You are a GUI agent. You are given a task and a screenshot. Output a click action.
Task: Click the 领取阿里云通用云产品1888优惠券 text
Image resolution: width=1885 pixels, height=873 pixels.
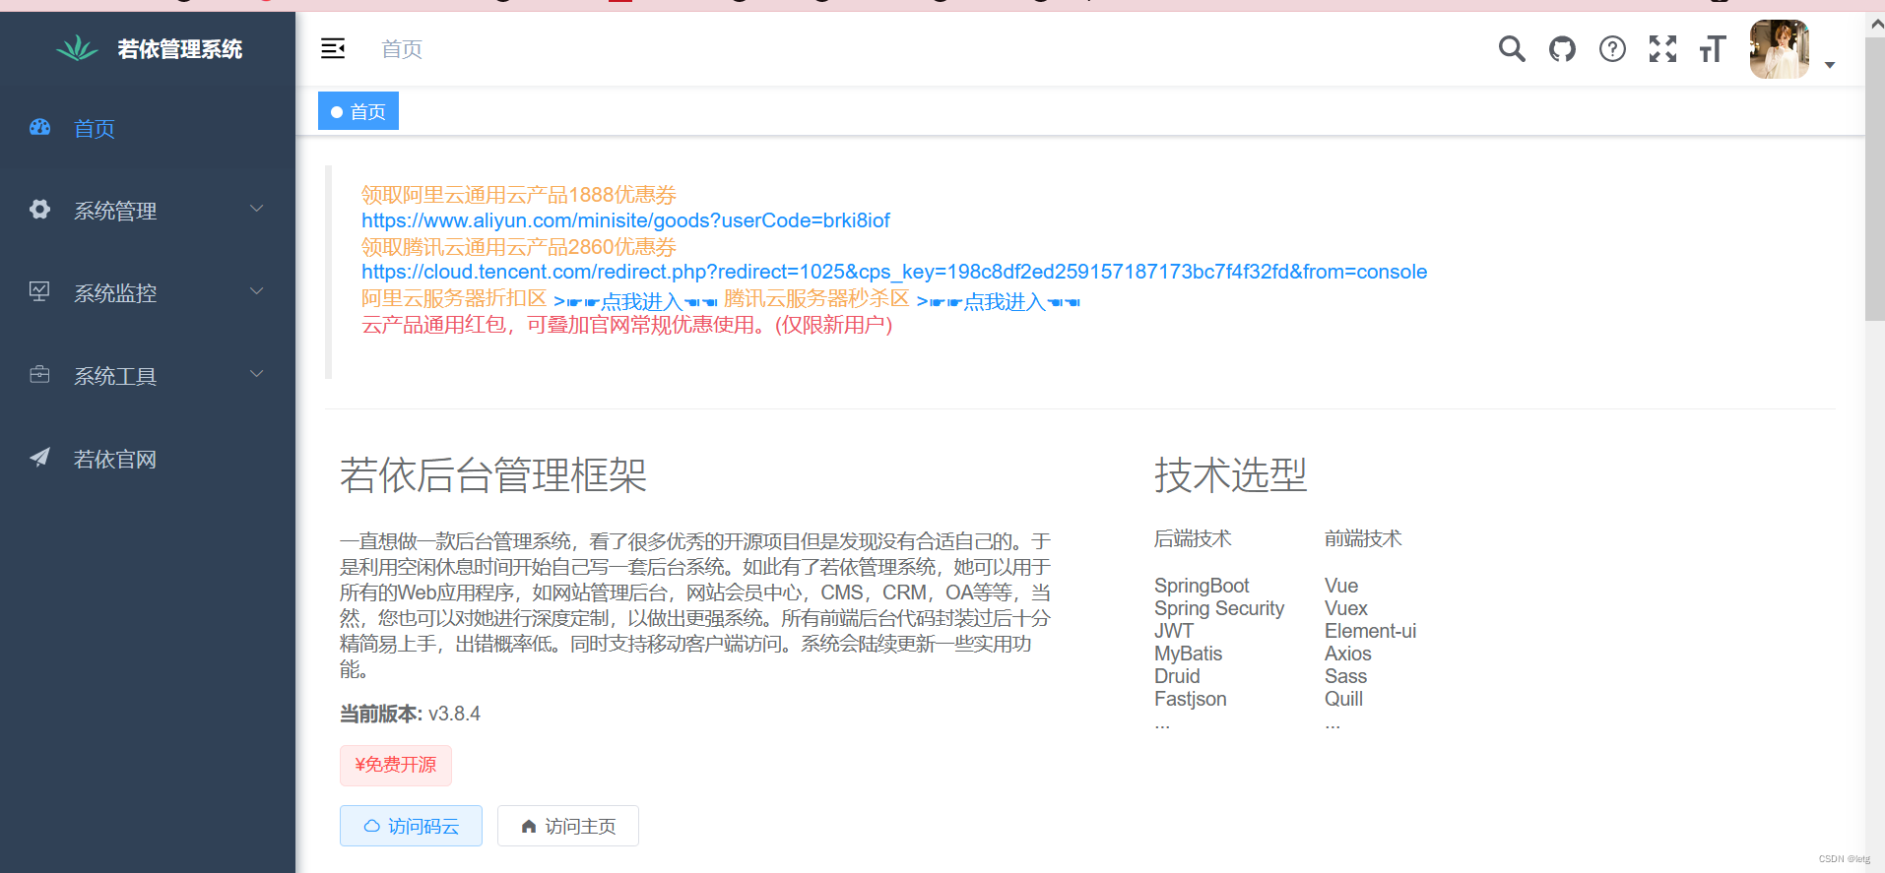[519, 195]
